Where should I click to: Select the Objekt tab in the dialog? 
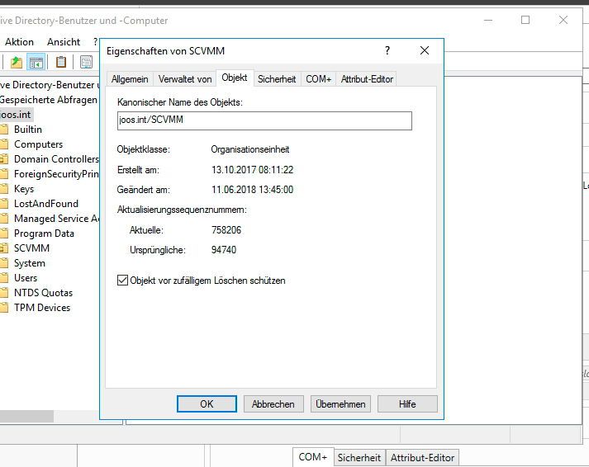click(235, 78)
